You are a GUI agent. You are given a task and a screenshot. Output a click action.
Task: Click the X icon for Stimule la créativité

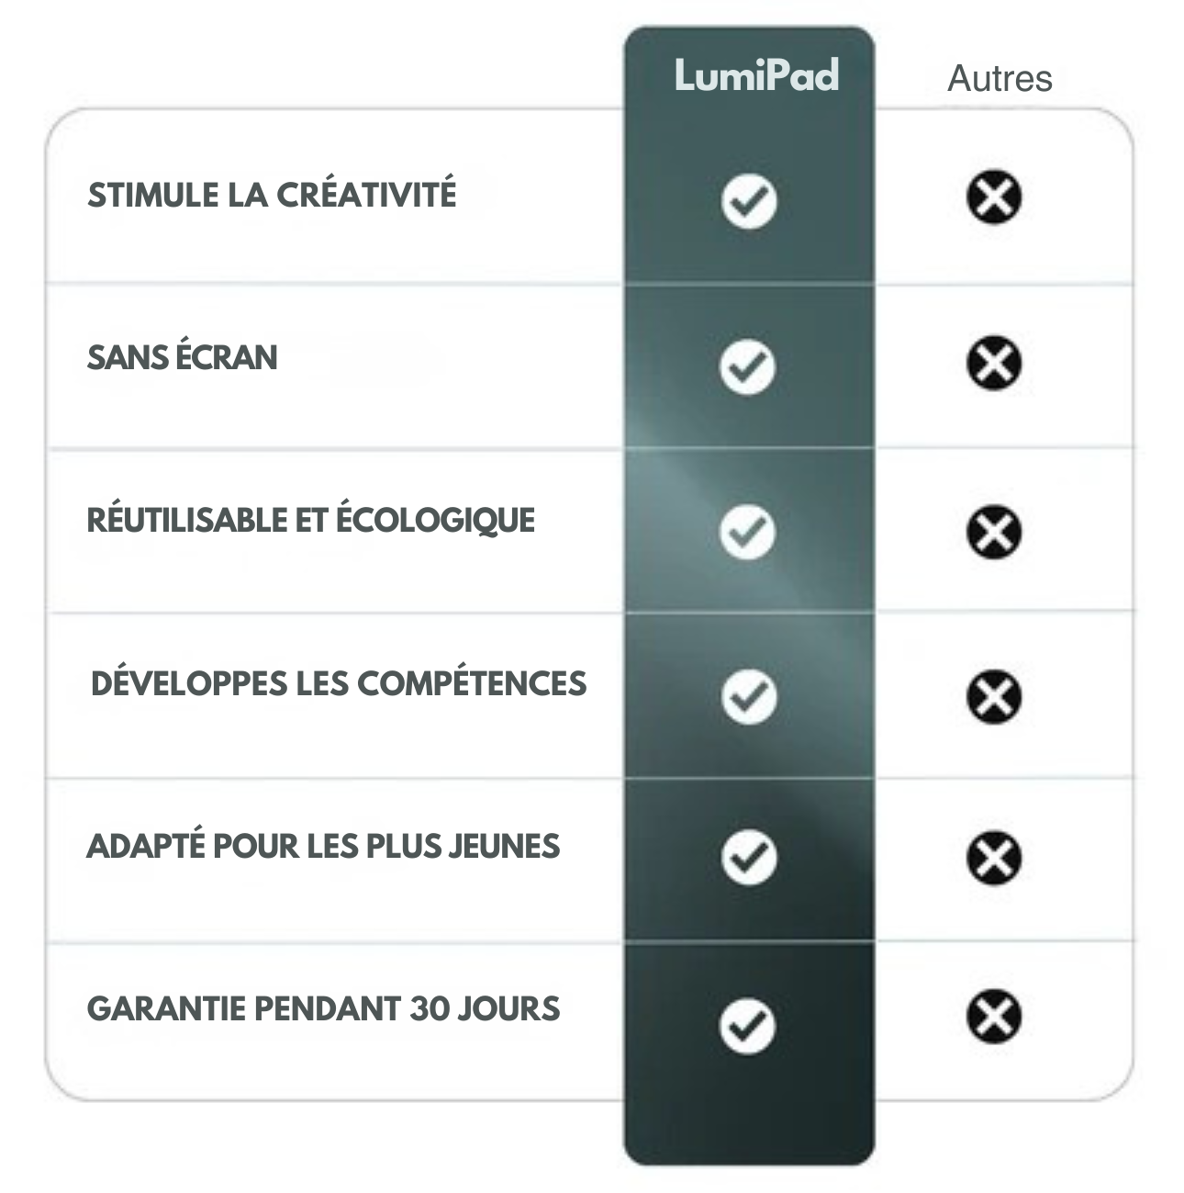pos(994,197)
